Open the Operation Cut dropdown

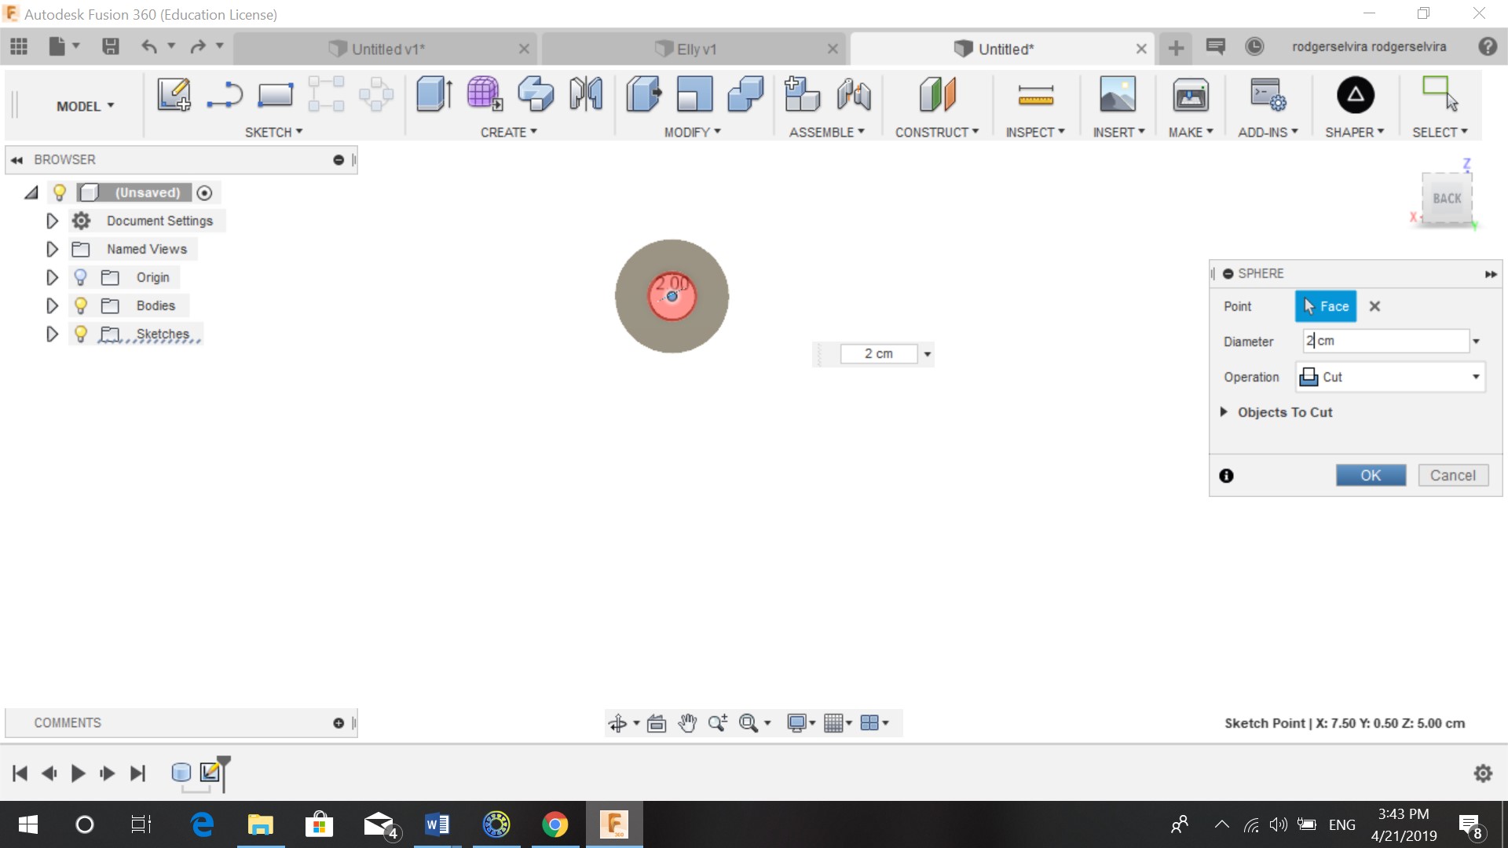click(x=1389, y=377)
